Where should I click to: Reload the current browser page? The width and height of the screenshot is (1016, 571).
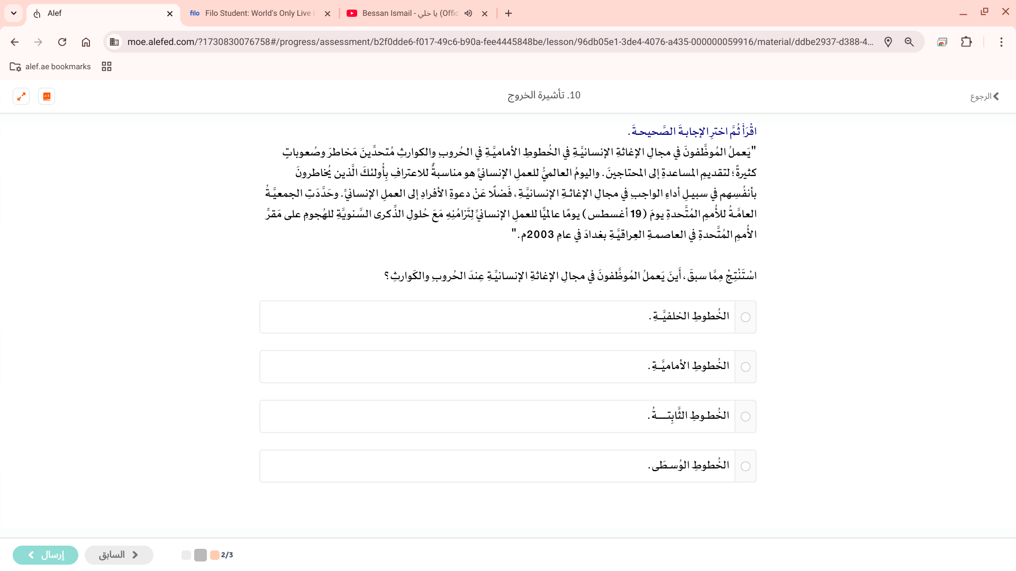(62, 42)
